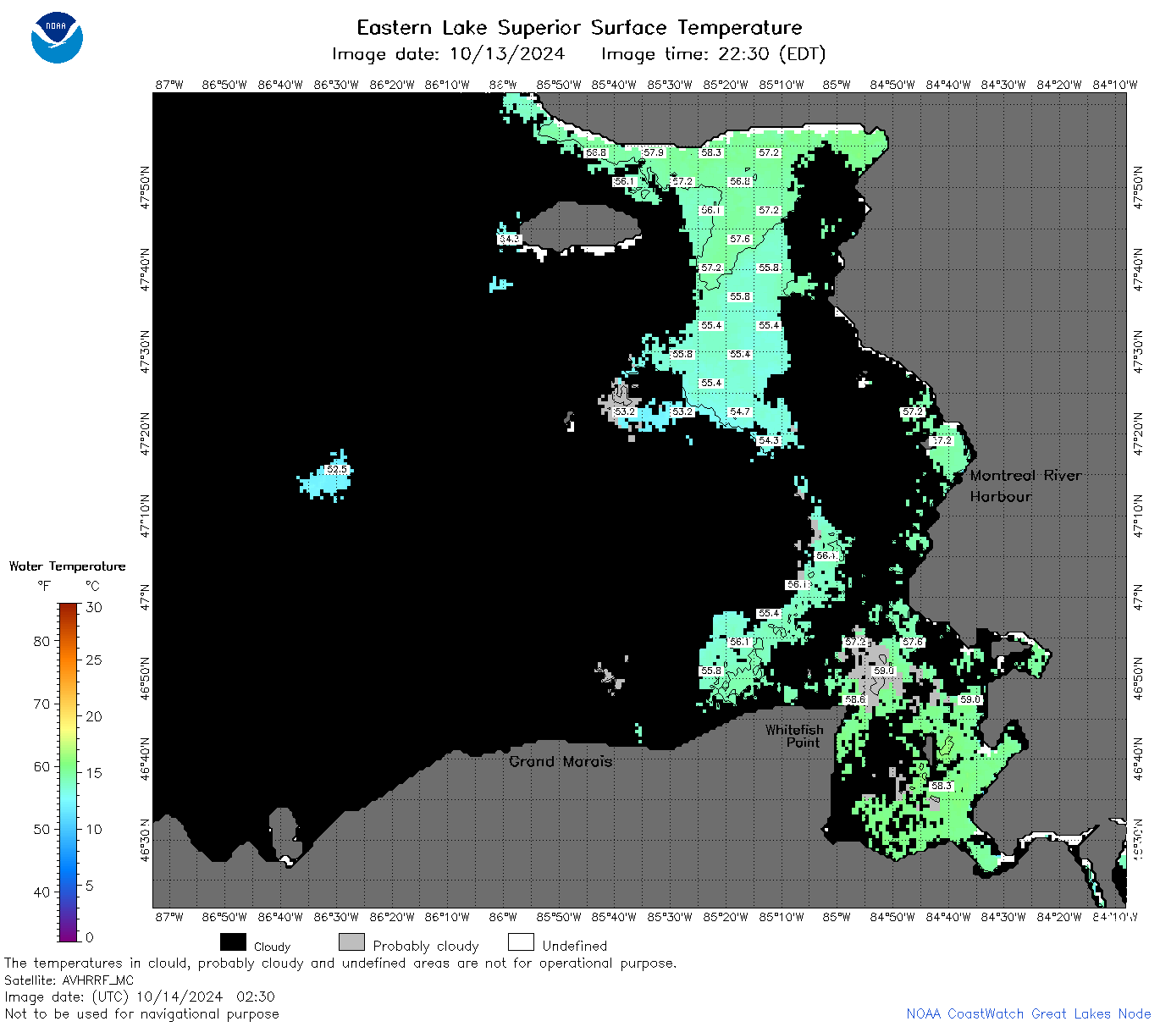This screenshot has height=1027, width=1160.
Task: Click the 86°30'W longitude label on the top axis
Action: point(336,85)
